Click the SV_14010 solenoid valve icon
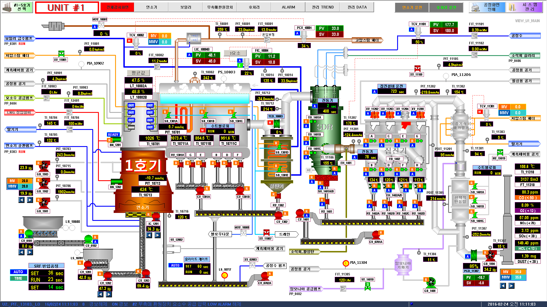Image resolution: width=547 pixels, height=307 pixels. point(368,287)
